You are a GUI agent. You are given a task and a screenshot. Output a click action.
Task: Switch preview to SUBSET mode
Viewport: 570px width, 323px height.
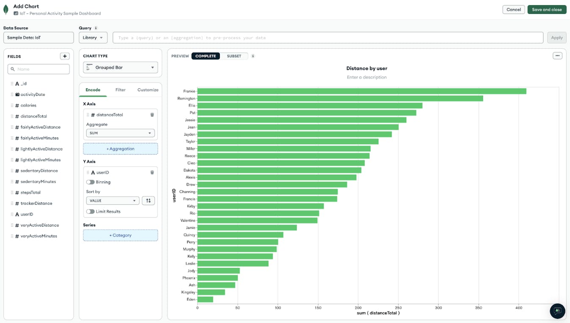tap(234, 56)
